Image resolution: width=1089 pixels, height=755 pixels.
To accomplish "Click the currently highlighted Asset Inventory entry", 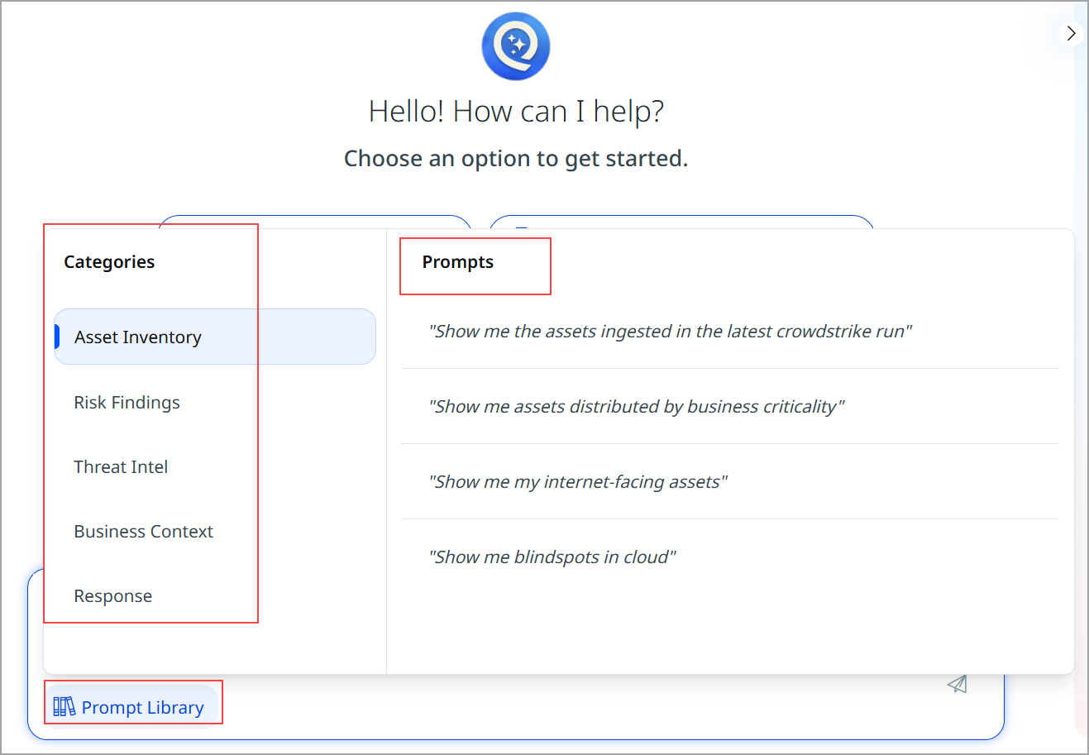I will click(137, 337).
